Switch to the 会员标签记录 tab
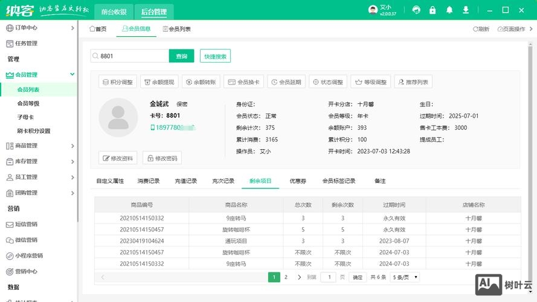Image resolution: width=537 pixels, height=302 pixels. 339,181
